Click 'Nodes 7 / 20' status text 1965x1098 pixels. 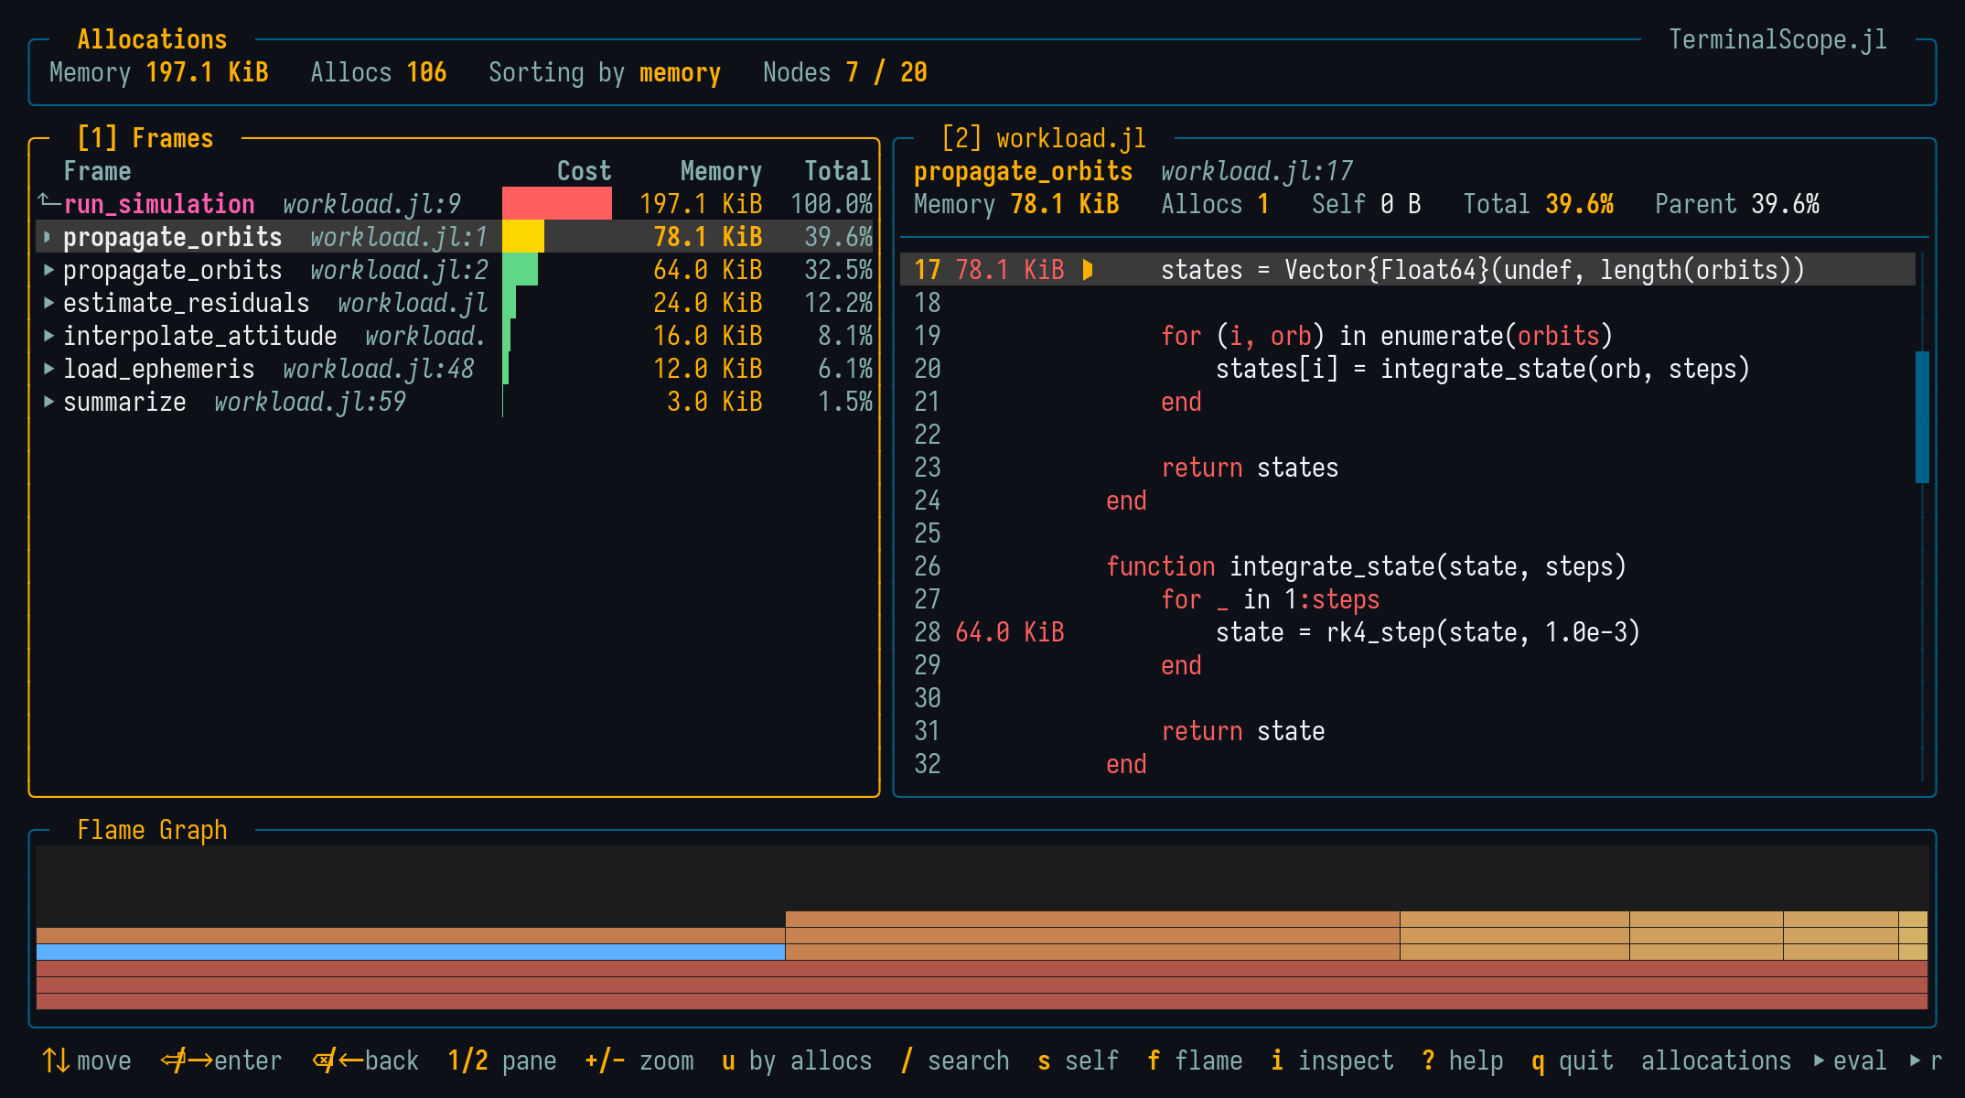coord(845,72)
